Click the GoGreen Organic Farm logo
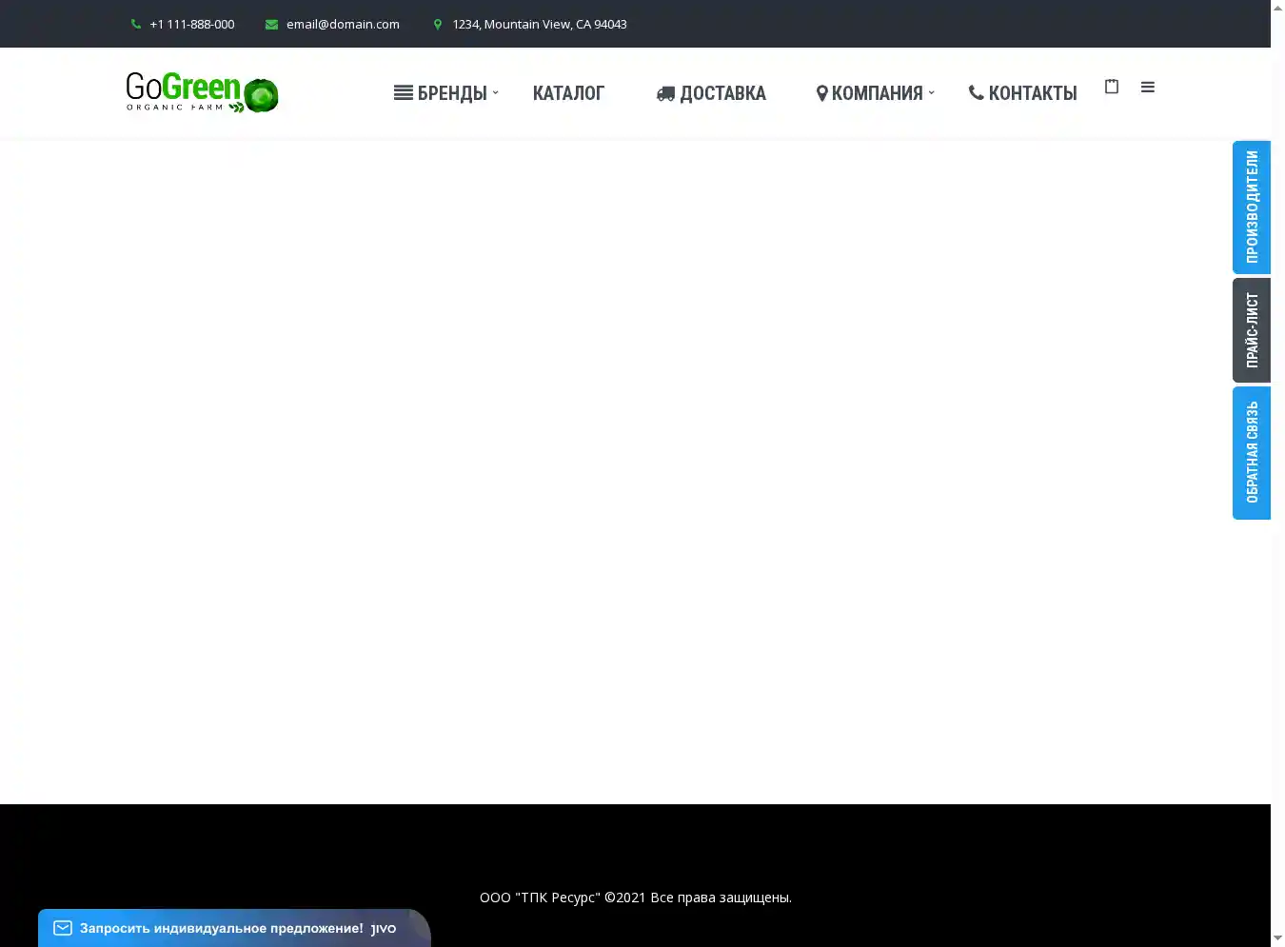 [x=202, y=93]
